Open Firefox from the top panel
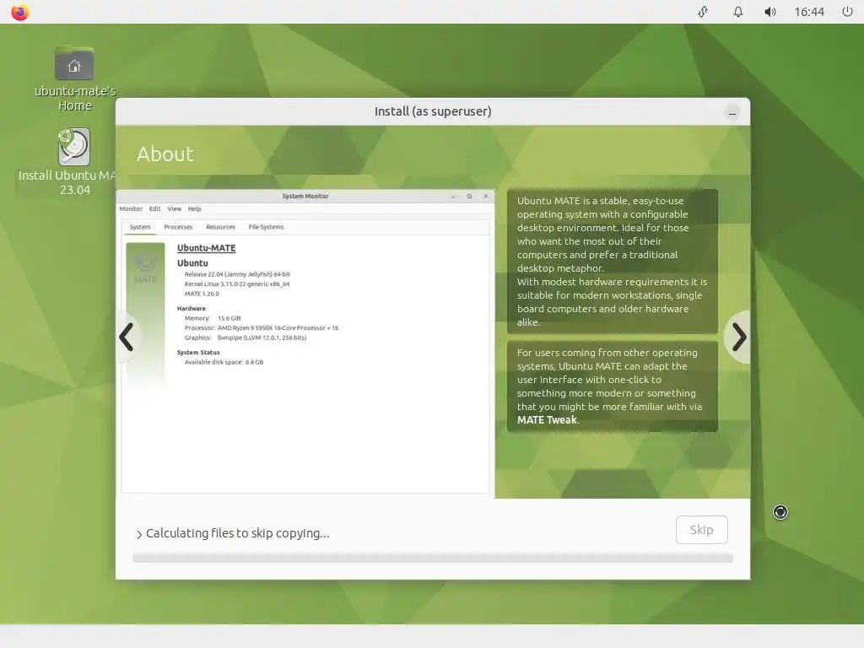 pyautogui.click(x=20, y=12)
